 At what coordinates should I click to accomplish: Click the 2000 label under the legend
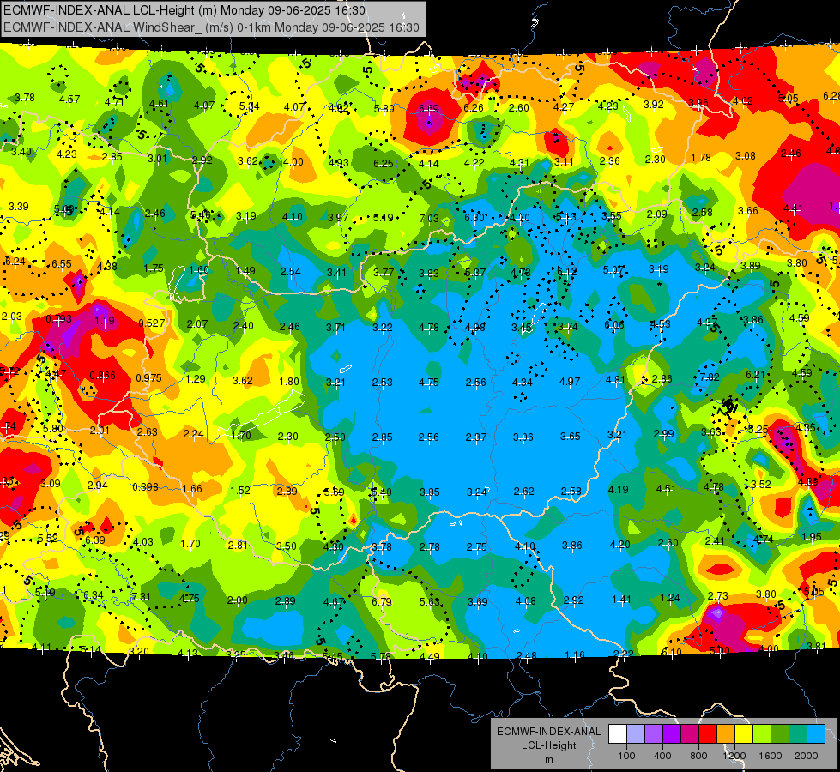pyautogui.click(x=807, y=756)
